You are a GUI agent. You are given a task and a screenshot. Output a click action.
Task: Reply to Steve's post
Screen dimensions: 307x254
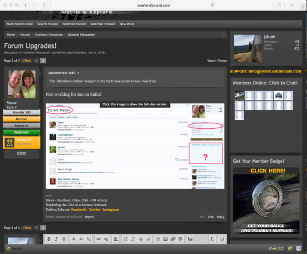[x=221, y=217]
